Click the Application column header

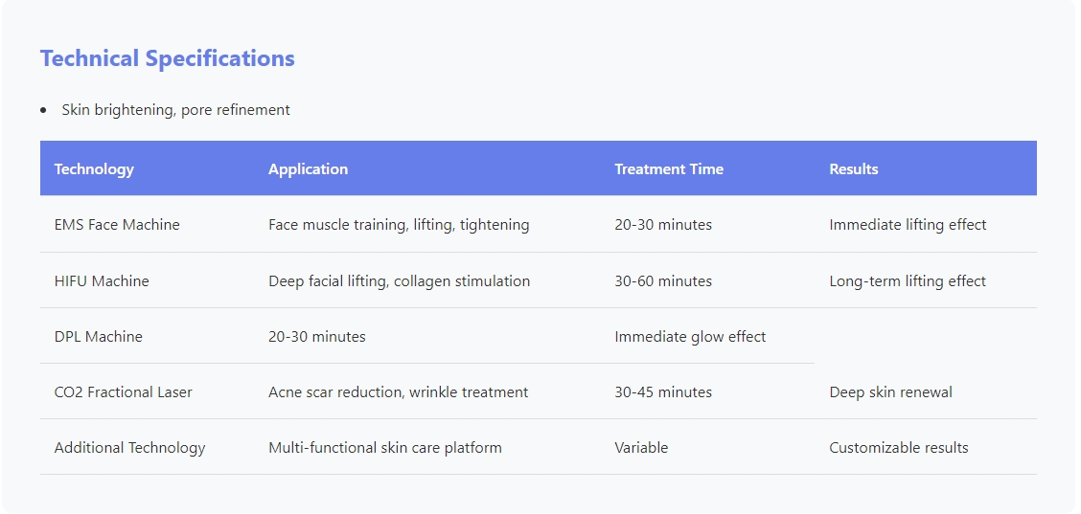(x=308, y=169)
